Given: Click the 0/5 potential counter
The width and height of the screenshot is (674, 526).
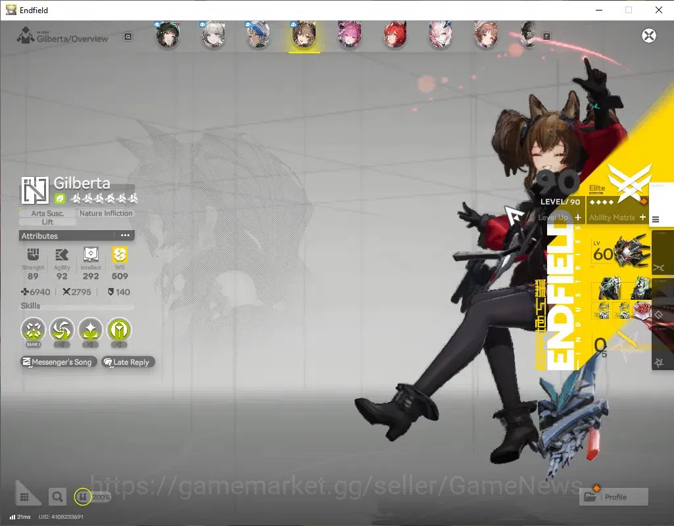Looking at the screenshot, I should tap(601, 347).
